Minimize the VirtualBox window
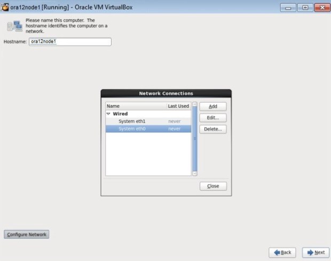331x261 pixels. (288, 8)
